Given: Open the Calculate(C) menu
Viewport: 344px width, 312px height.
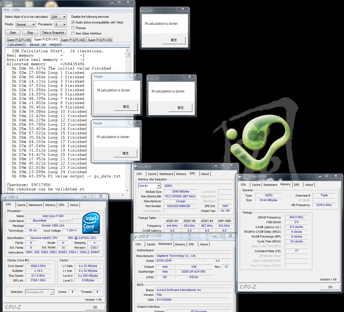Looking at the screenshot, I should 16,45.
